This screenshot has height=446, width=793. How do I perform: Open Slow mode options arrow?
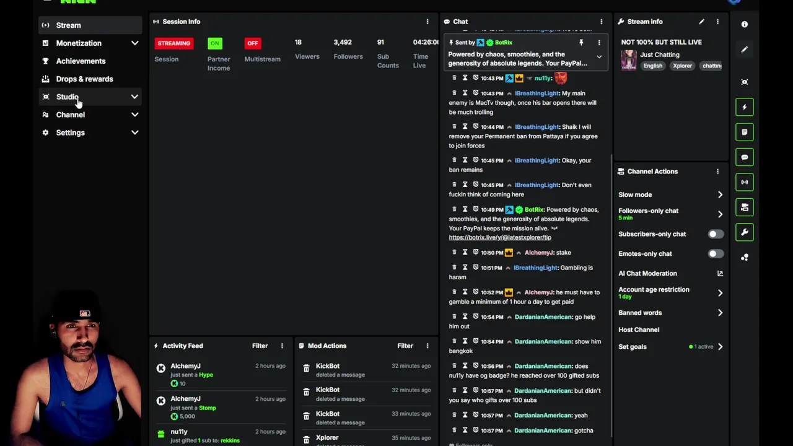pos(720,195)
